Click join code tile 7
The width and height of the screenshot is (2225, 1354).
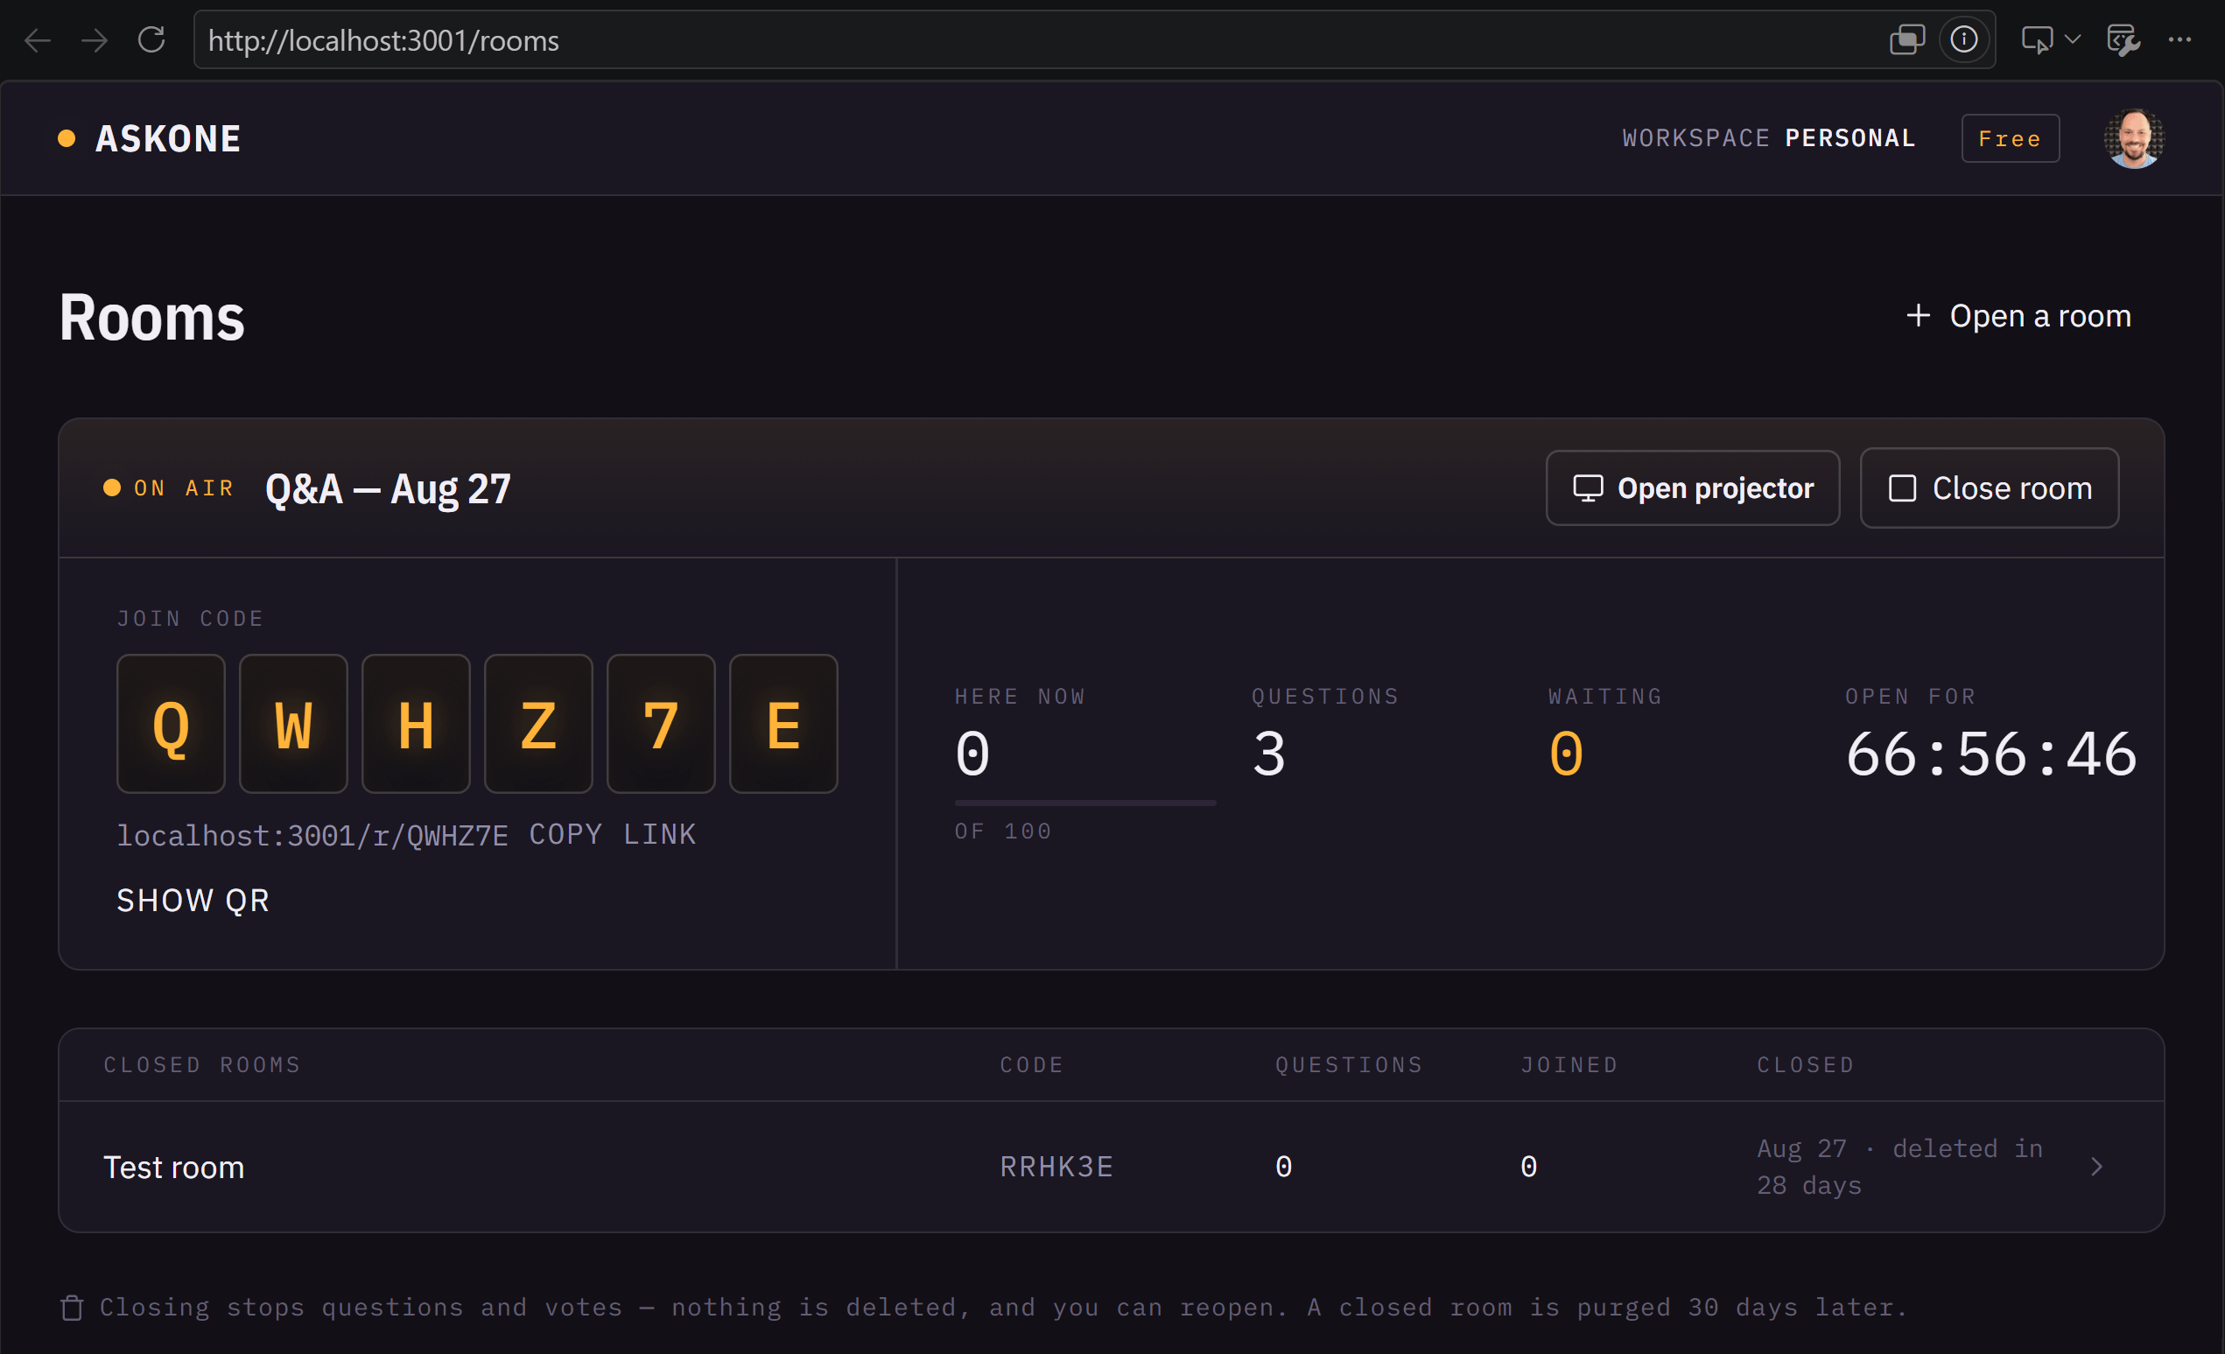(x=661, y=724)
